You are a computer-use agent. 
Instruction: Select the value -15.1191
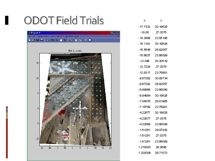[144, 44]
